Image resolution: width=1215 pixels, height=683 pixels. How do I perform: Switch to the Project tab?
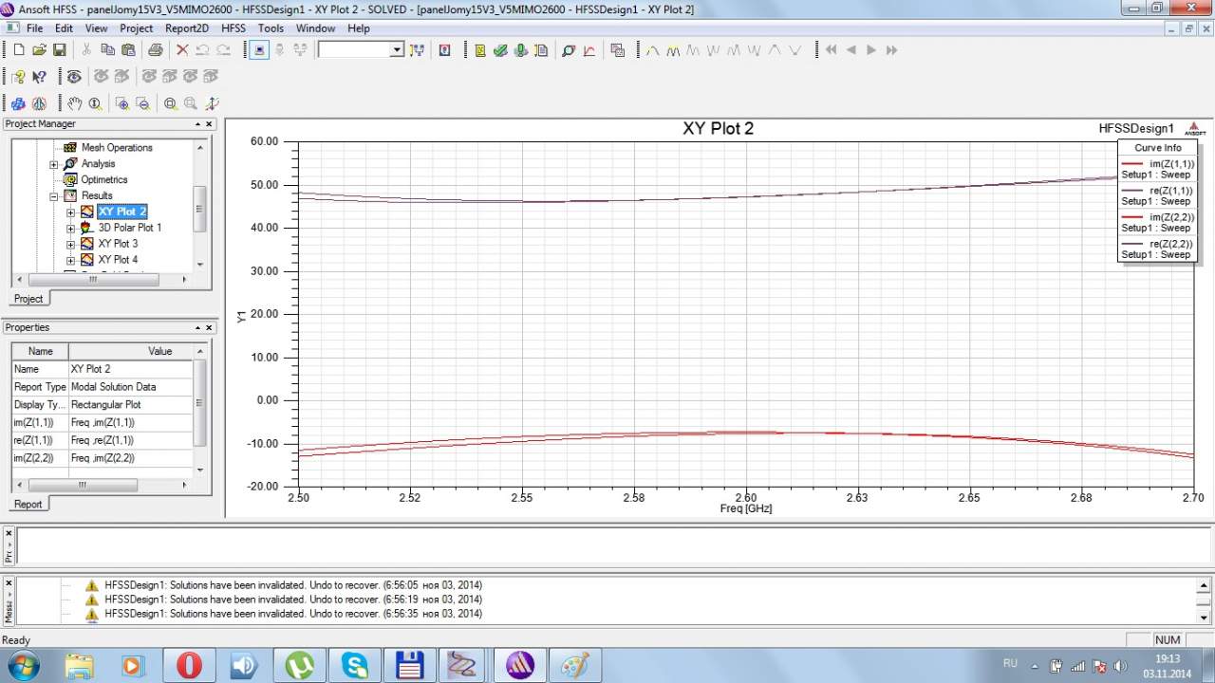tap(28, 298)
